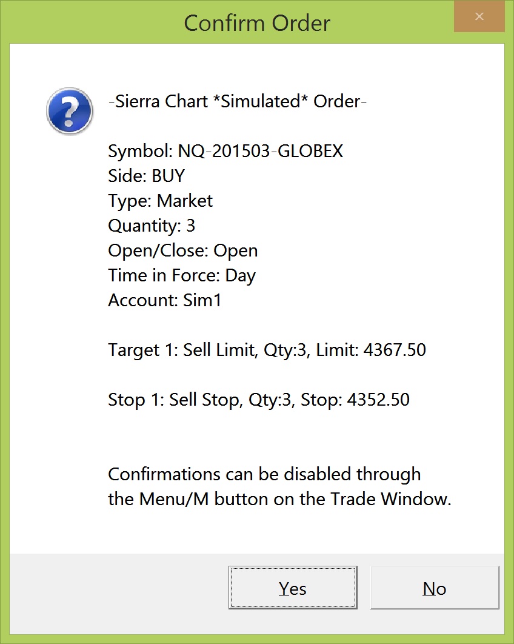This screenshot has height=644, width=514.
Task: Click the Target 1: Sell Limit text
Action: 182,350
